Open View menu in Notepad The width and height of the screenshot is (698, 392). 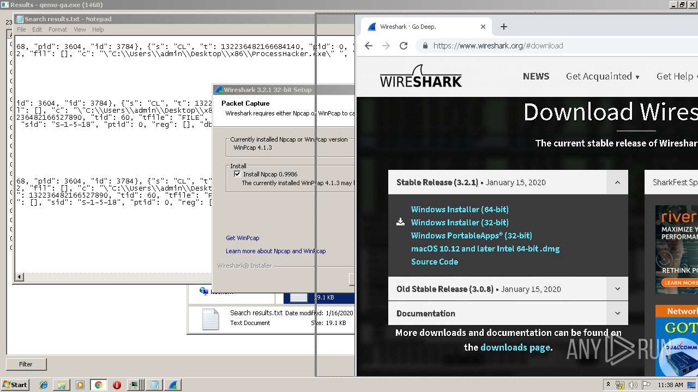tap(80, 29)
